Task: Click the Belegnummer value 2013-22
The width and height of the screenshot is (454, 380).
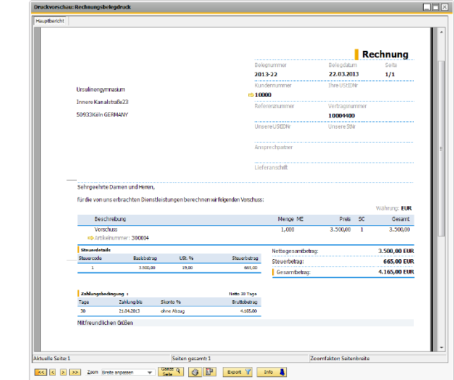Action: tap(267, 73)
